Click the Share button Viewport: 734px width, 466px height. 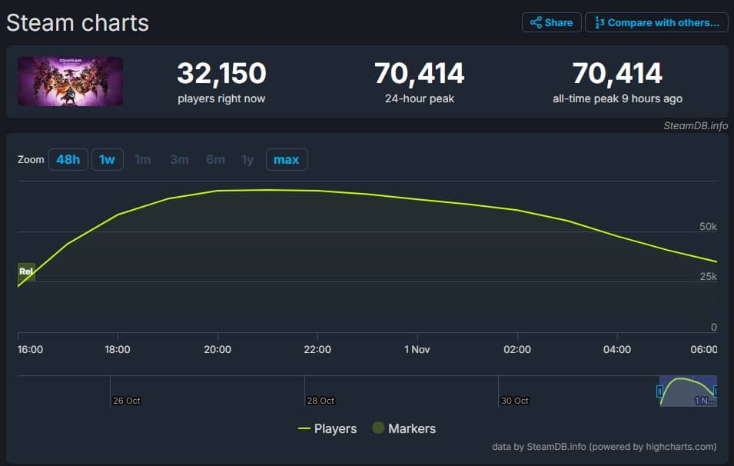tap(551, 22)
